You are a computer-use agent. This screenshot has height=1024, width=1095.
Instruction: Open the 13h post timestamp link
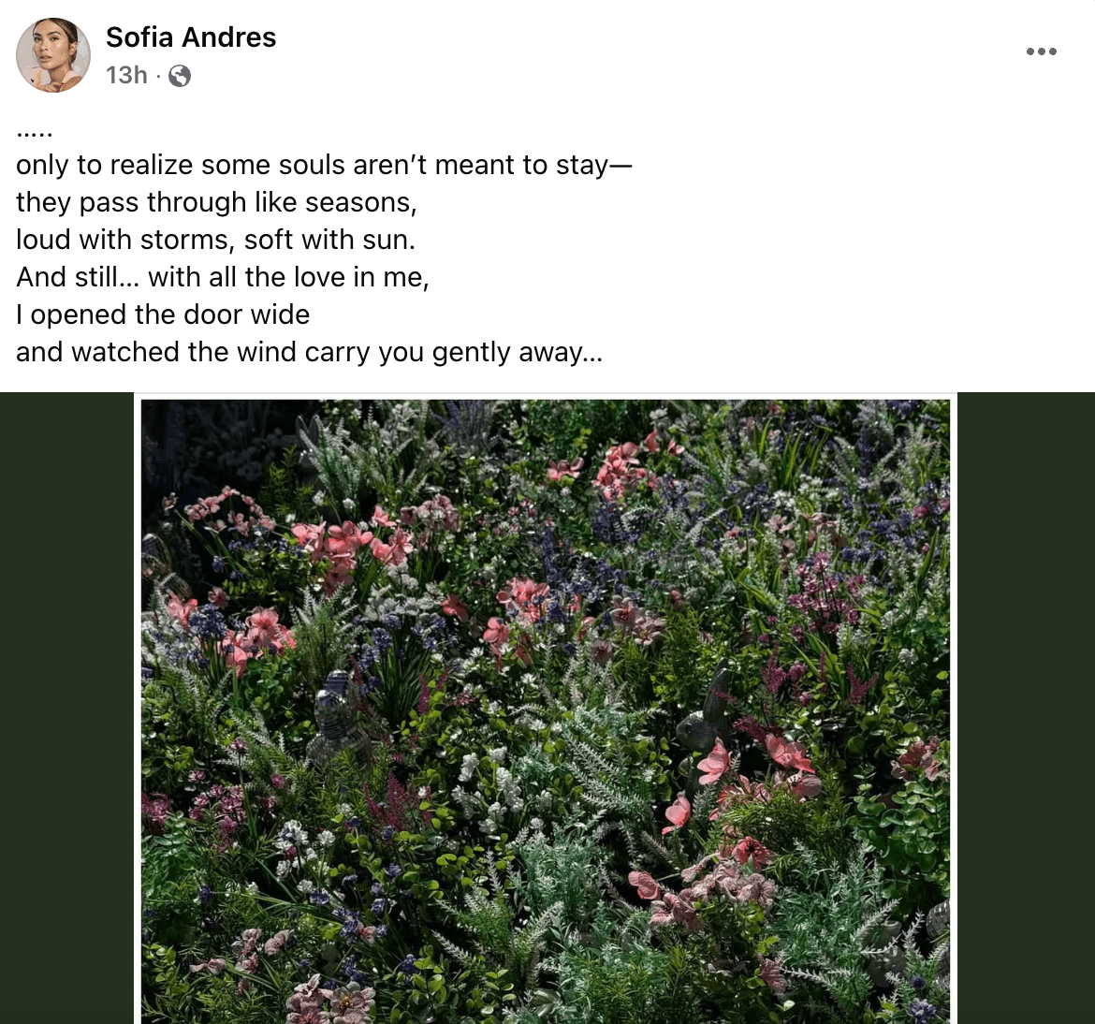coord(126,75)
